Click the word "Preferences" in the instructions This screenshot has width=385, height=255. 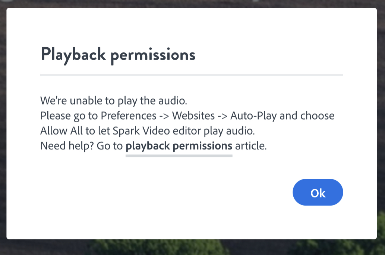[x=129, y=116]
